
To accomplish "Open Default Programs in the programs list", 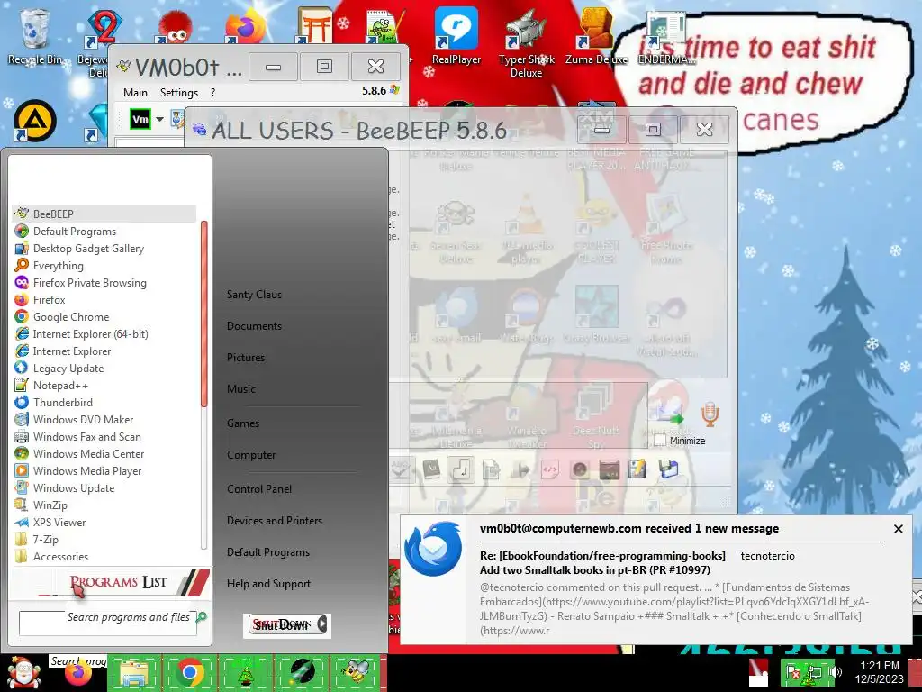I will coord(74,232).
